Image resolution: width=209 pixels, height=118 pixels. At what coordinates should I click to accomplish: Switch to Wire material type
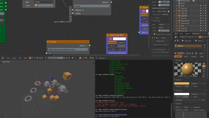[x=186, y=57]
